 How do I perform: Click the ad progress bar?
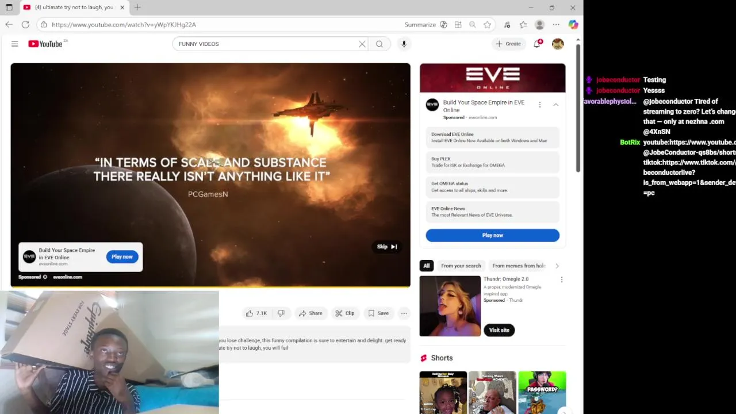210,286
